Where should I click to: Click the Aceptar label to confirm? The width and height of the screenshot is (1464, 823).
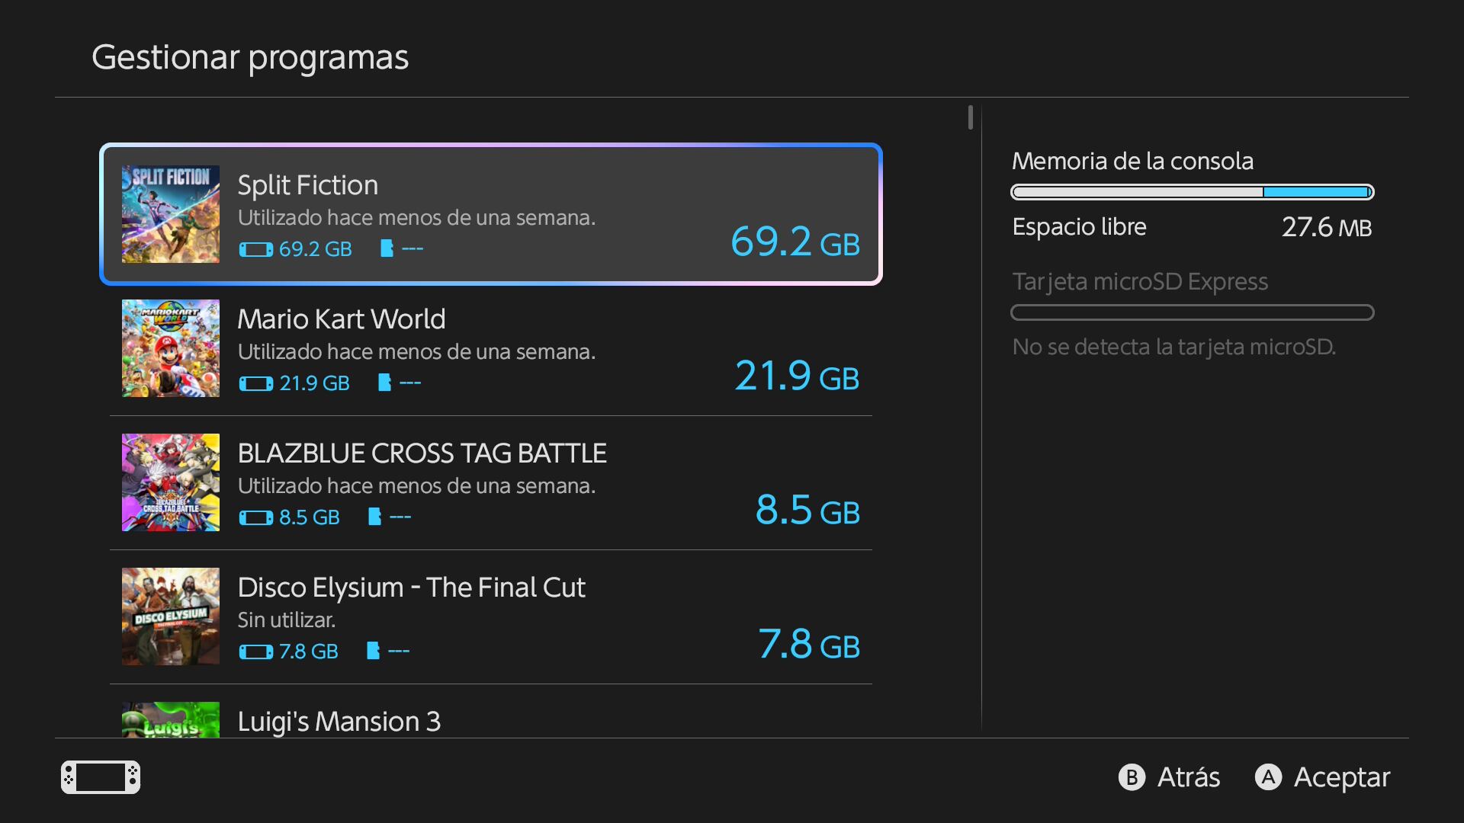[1341, 777]
